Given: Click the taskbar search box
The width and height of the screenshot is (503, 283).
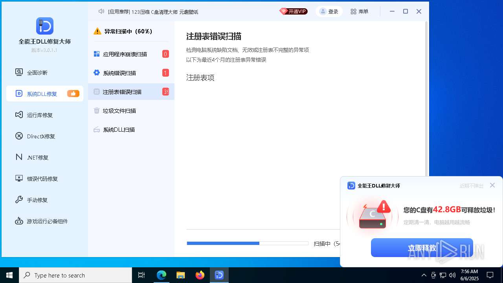Looking at the screenshot, I should coord(75,275).
